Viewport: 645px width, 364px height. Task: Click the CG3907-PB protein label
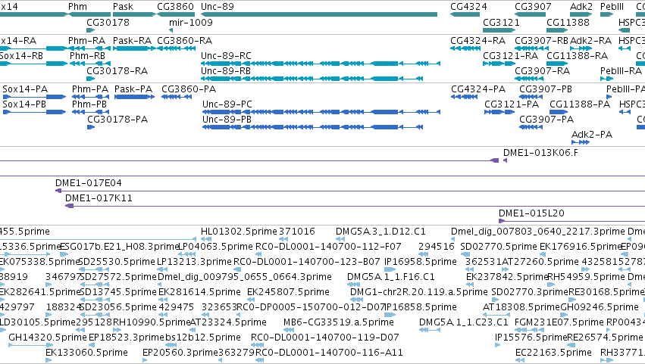tap(546, 89)
